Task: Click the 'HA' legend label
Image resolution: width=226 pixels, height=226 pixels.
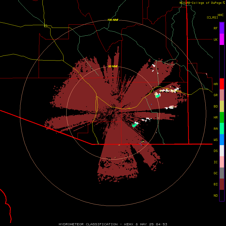Action: coord(215,84)
